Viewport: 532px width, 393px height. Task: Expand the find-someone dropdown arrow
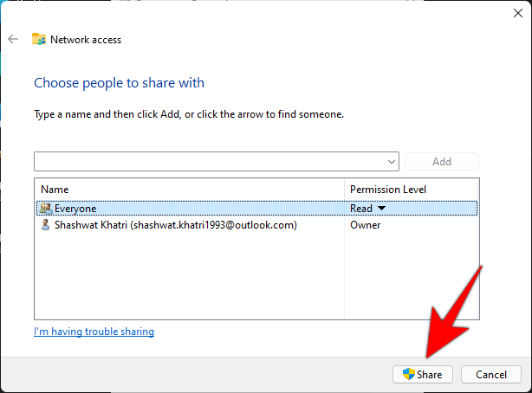point(393,162)
